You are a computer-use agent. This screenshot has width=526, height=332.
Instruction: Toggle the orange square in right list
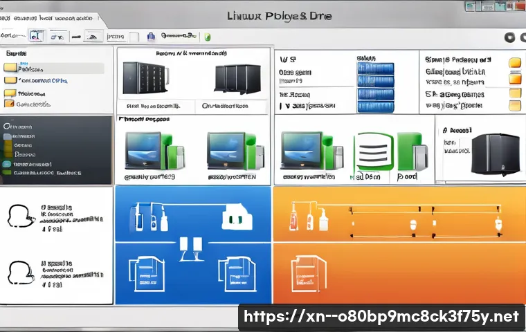tap(516, 78)
